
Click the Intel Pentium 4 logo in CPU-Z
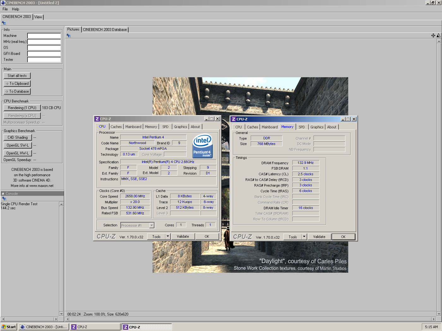[x=202, y=146]
